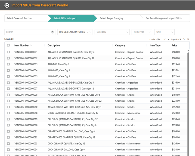
Task: Check the AQUADEX 50 STAIN OFF GALLONS row
Action: [8, 52]
